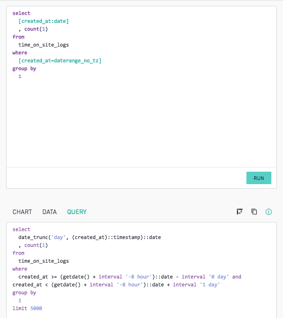Click interval '1 day' in the compiled query
This screenshot has width=283, height=318.
click(196, 285)
